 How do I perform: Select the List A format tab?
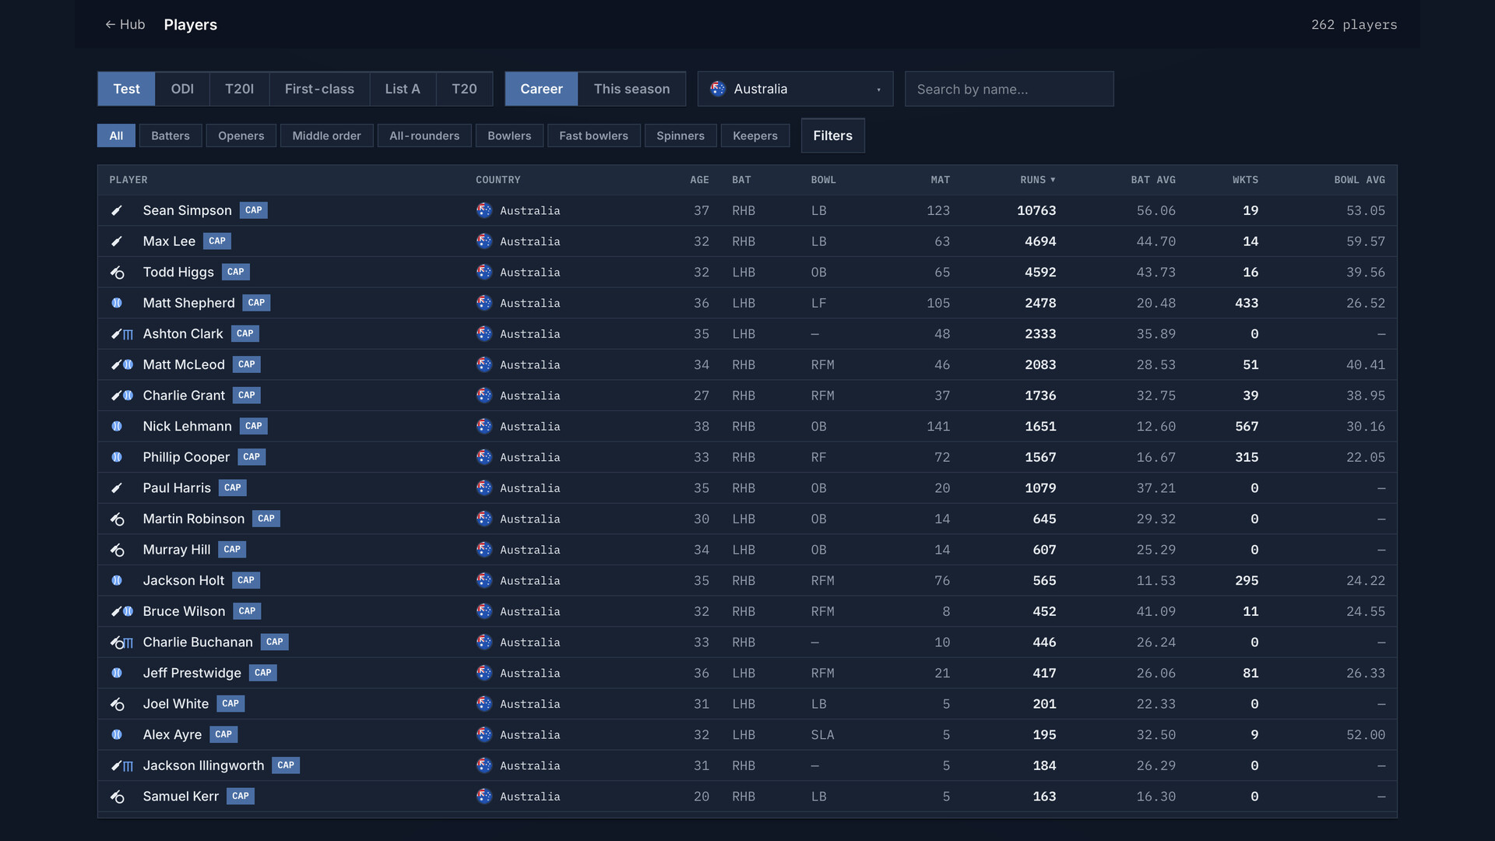pos(403,89)
